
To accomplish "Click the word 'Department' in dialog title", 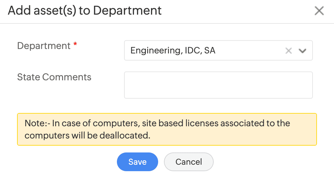I will click(x=127, y=11).
